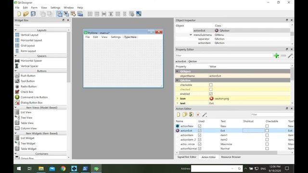Select Dialog Button Box widget entry

pos(31,102)
